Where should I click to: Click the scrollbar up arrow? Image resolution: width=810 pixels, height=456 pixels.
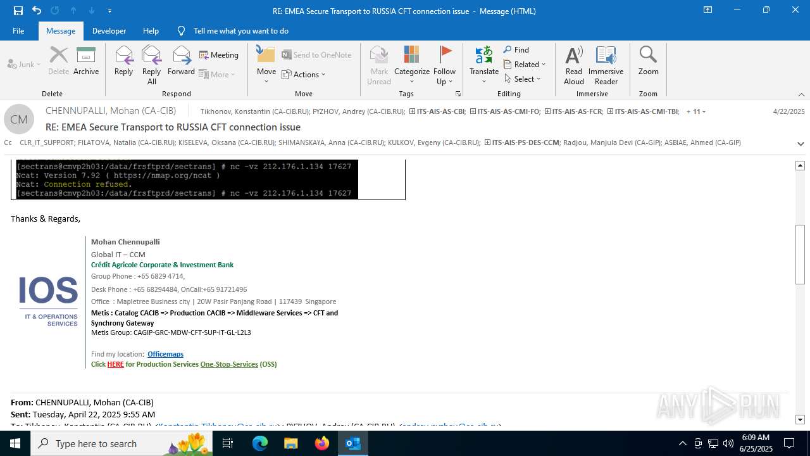[x=800, y=165]
